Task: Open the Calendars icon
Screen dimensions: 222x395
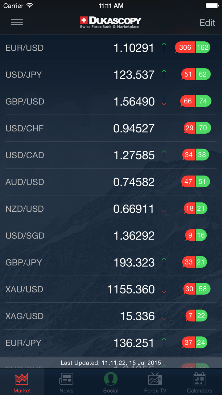Action: point(199,379)
